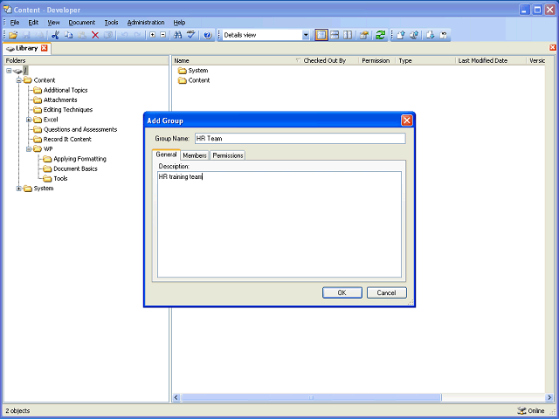Sort by Last Modified Date column header

coord(491,60)
